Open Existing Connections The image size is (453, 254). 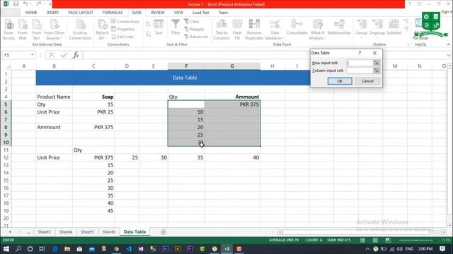pyautogui.click(x=80, y=30)
